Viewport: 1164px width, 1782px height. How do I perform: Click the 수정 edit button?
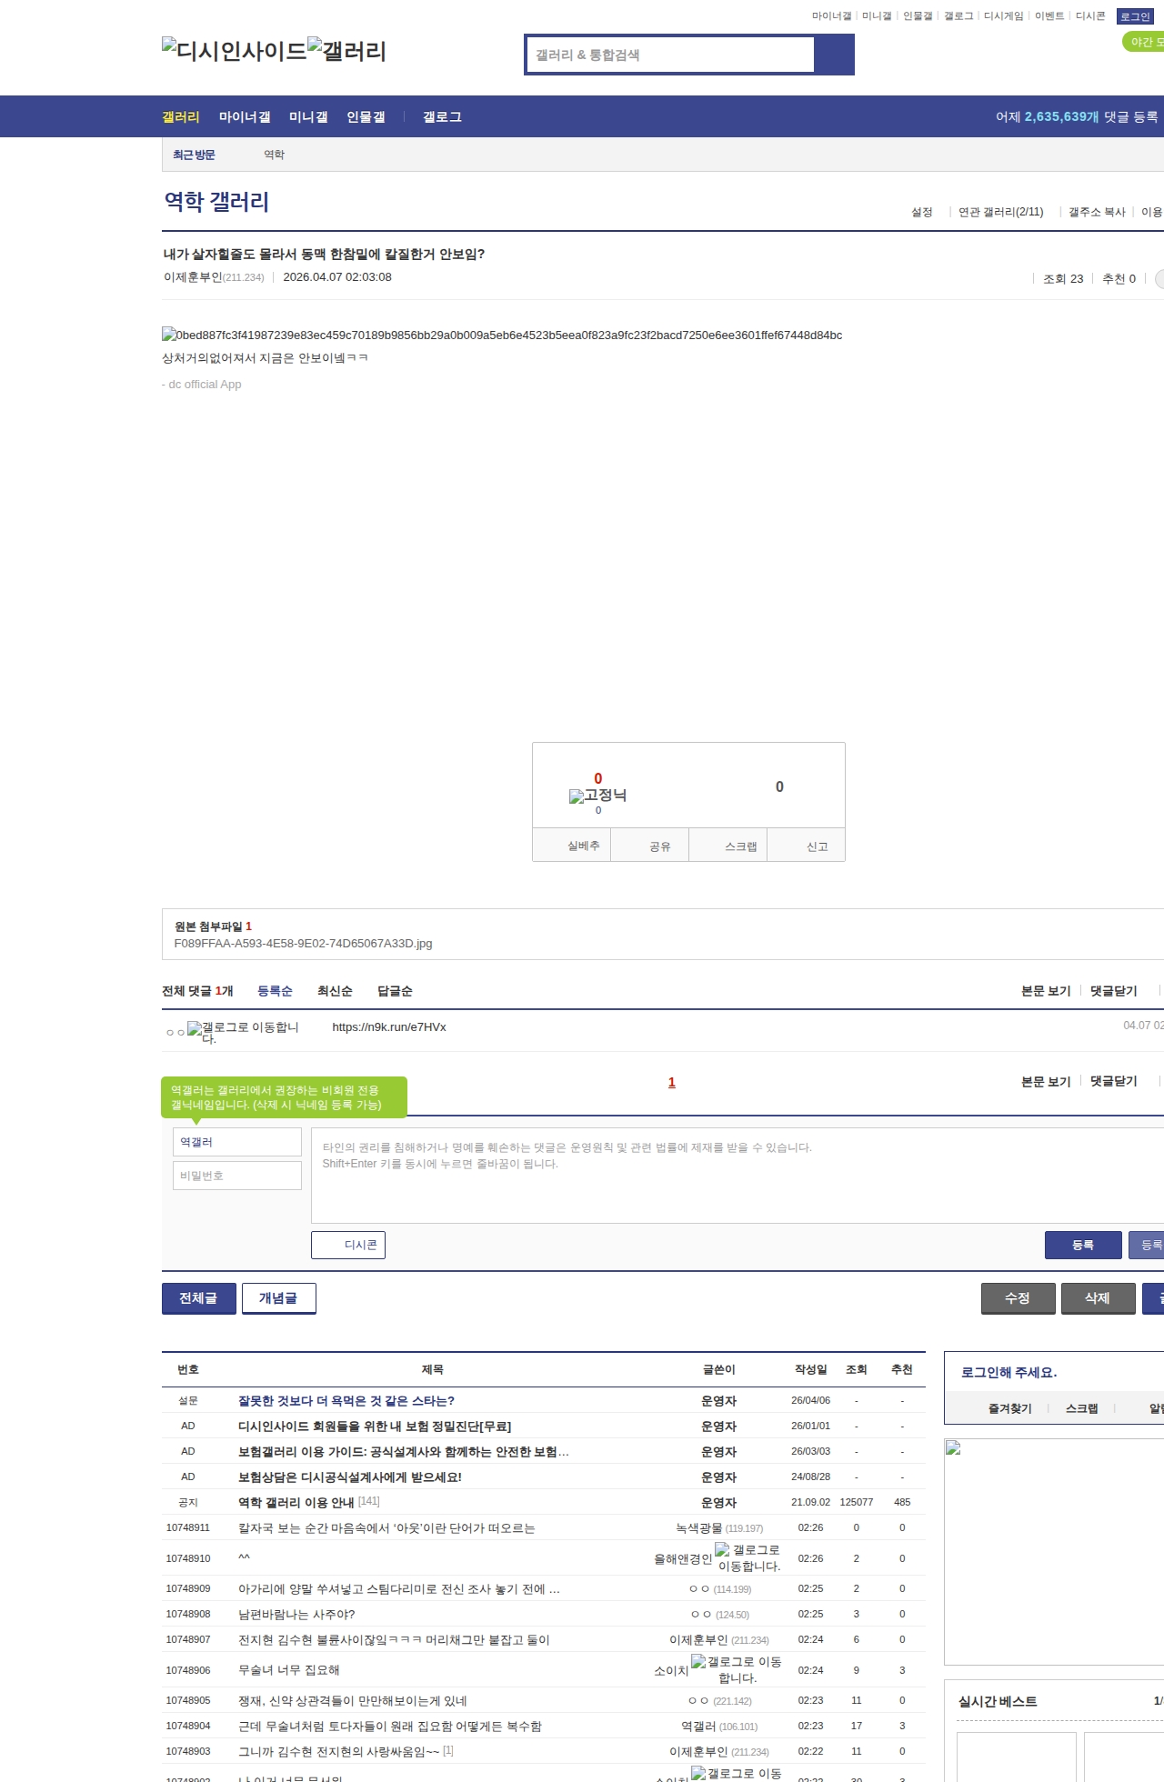pyautogui.click(x=1018, y=1298)
